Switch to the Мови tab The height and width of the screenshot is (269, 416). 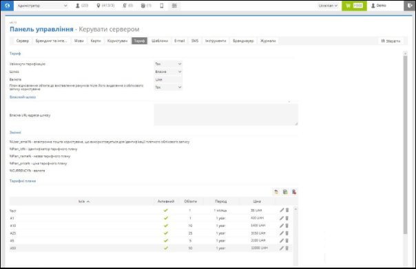(x=79, y=41)
